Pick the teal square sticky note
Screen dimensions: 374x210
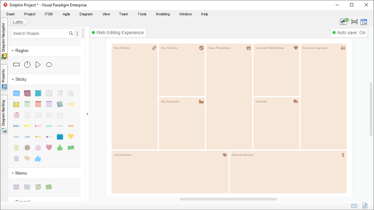coord(38,93)
